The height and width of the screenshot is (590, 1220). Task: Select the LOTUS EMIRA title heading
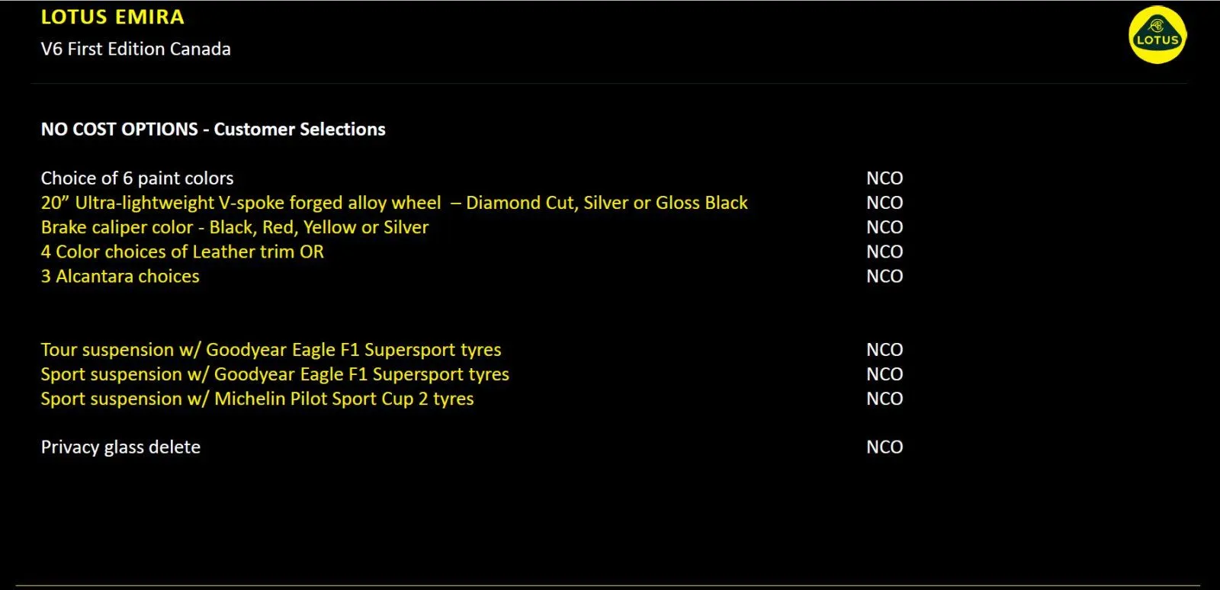(x=112, y=17)
